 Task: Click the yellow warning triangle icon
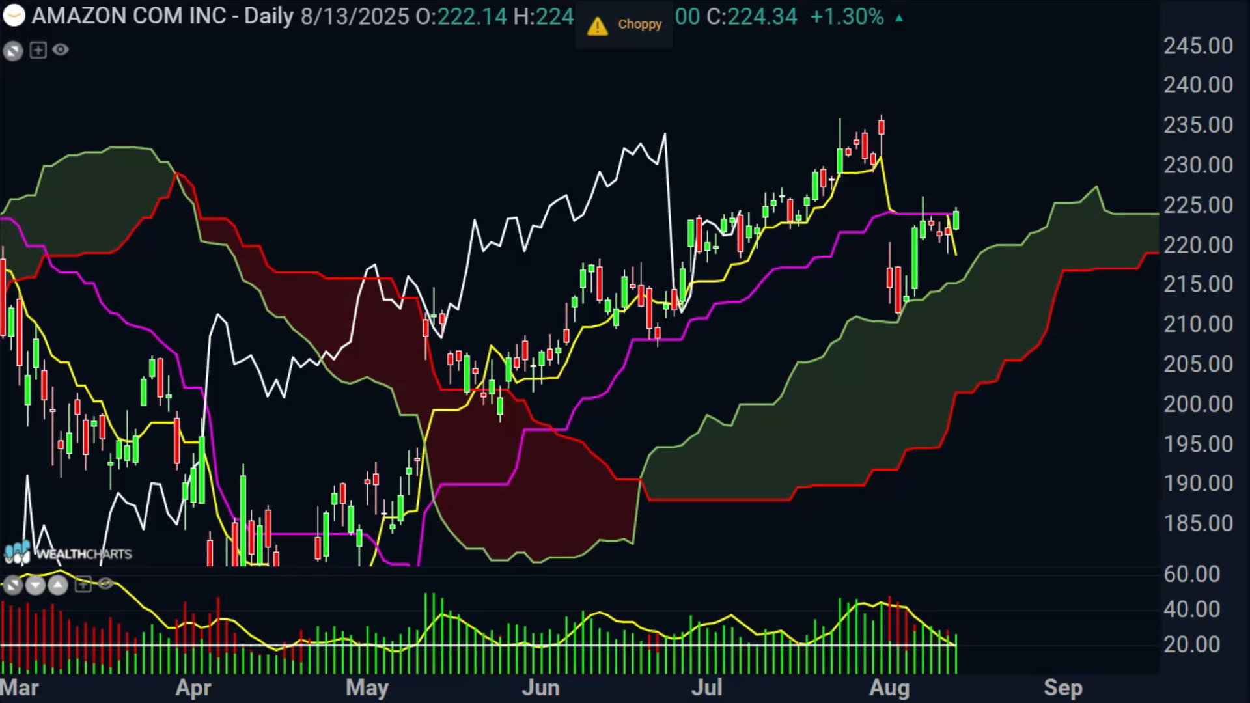[597, 26]
